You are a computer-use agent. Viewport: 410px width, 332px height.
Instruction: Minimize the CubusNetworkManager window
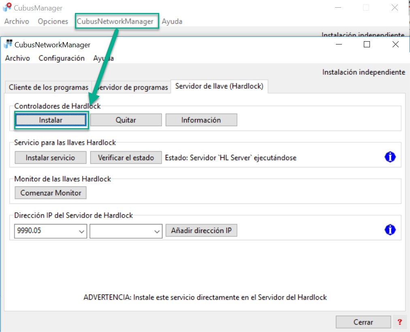pos(339,44)
